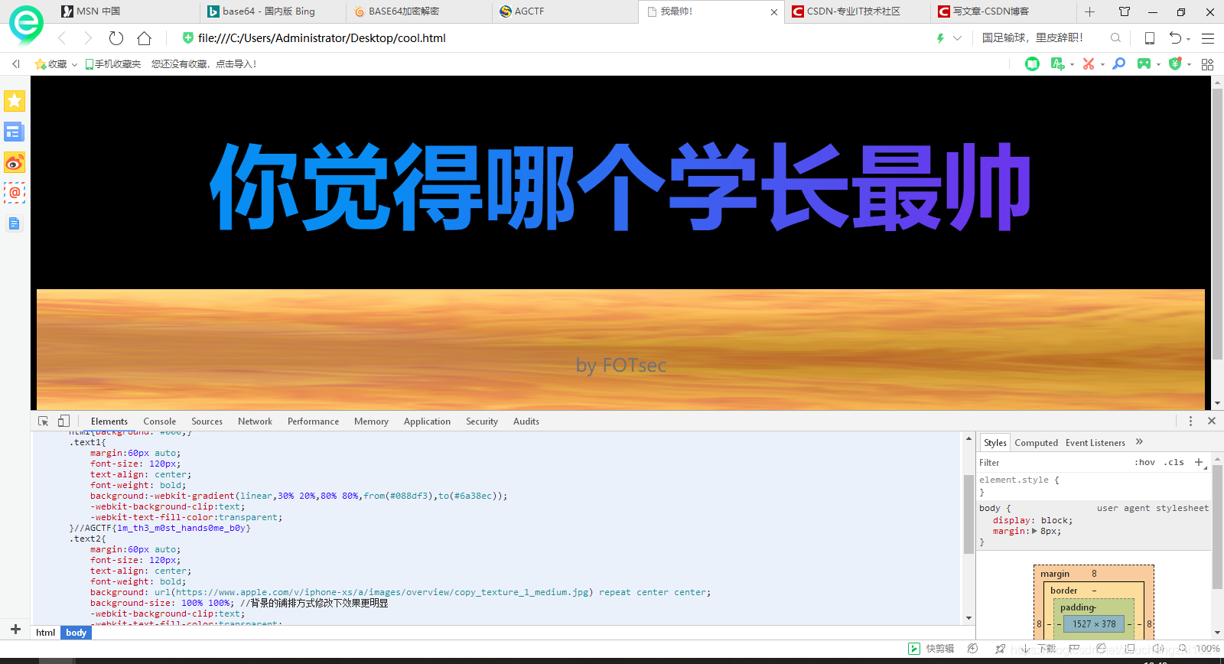Image resolution: width=1224 pixels, height=664 pixels.
Task: Switch to the Computed styles tab
Action: [x=1036, y=442]
